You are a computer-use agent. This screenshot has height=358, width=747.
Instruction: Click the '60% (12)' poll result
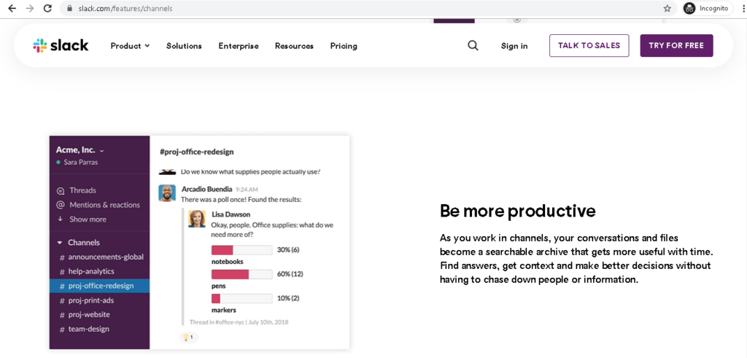pyautogui.click(x=290, y=274)
